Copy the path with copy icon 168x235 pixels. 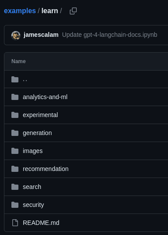pos(73,11)
